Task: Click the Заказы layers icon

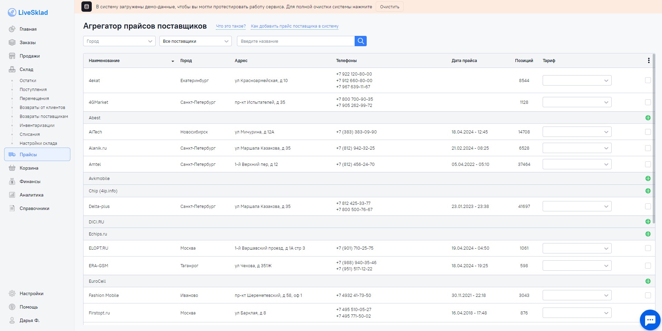Action: pos(12,42)
